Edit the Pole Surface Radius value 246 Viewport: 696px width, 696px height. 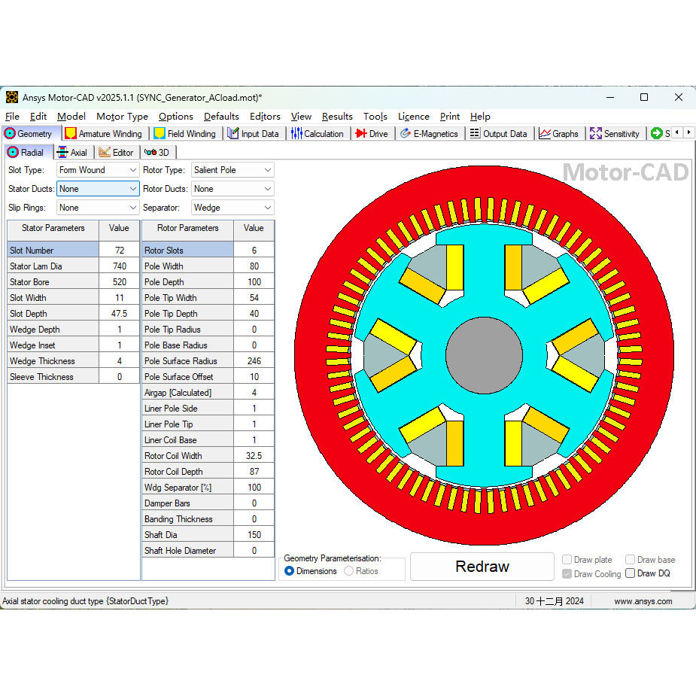[254, 361]
